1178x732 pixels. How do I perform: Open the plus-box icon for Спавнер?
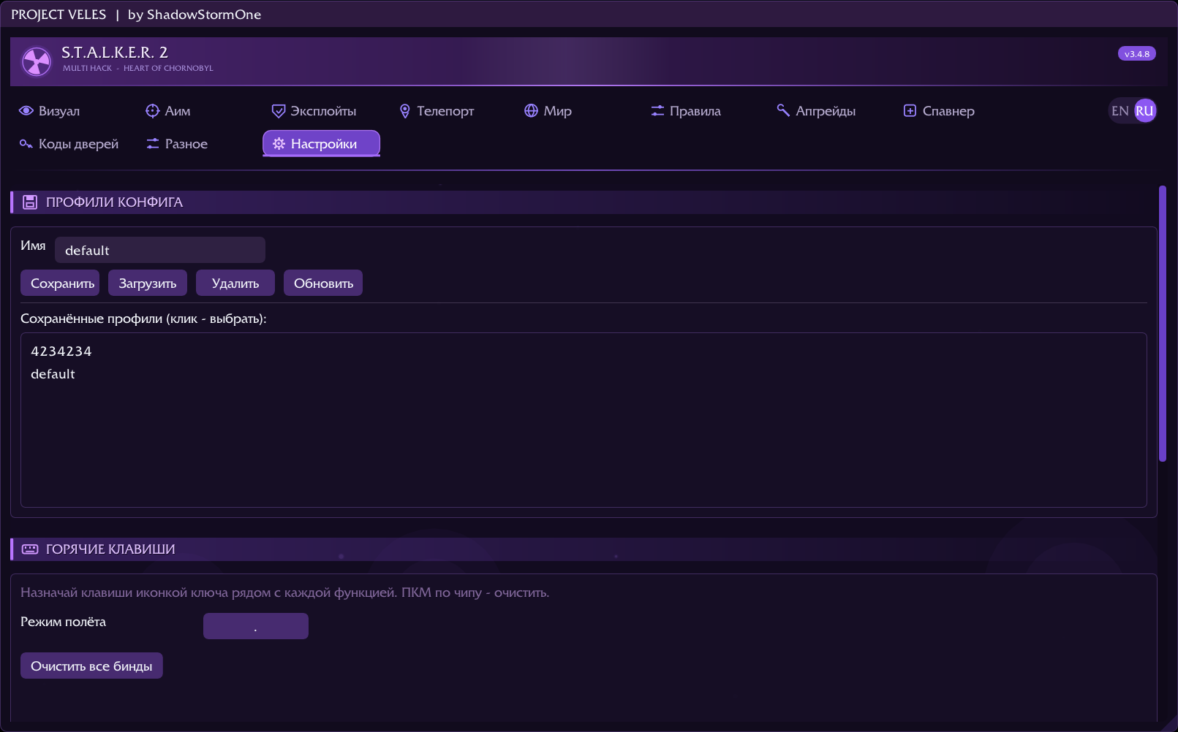[x=910, y=111]
